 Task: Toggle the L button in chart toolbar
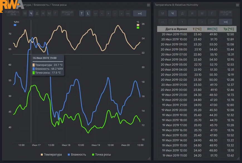click(88, 13)
